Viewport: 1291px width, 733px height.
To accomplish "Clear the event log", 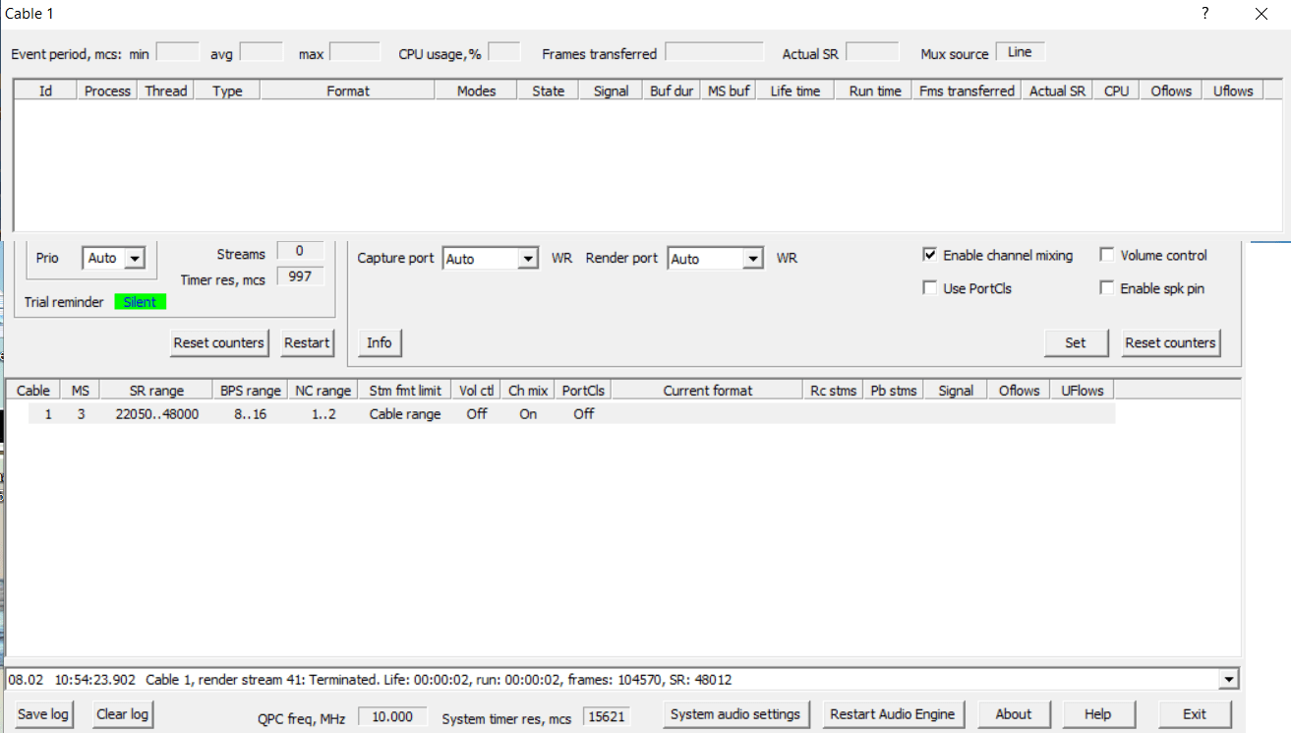I will [122, 713].
